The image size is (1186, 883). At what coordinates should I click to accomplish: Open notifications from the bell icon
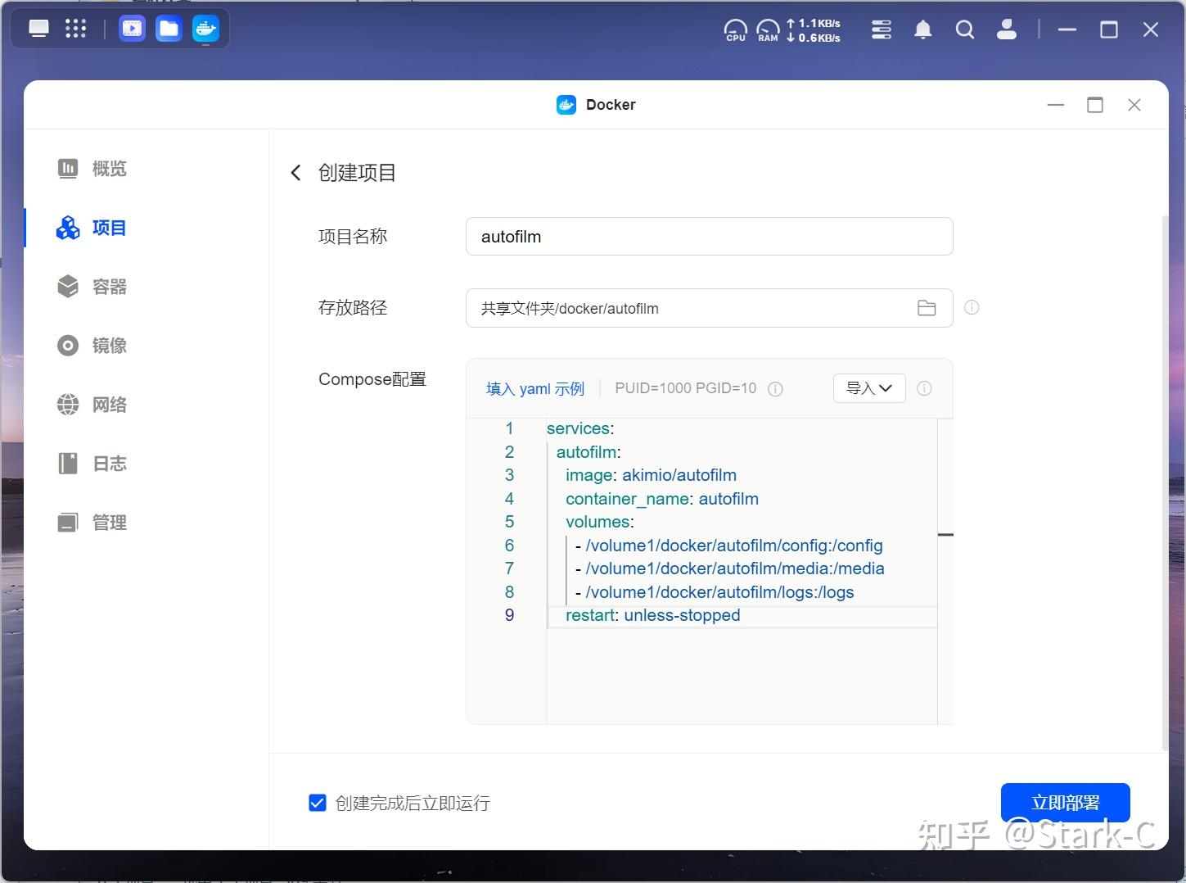coord(922,29)
